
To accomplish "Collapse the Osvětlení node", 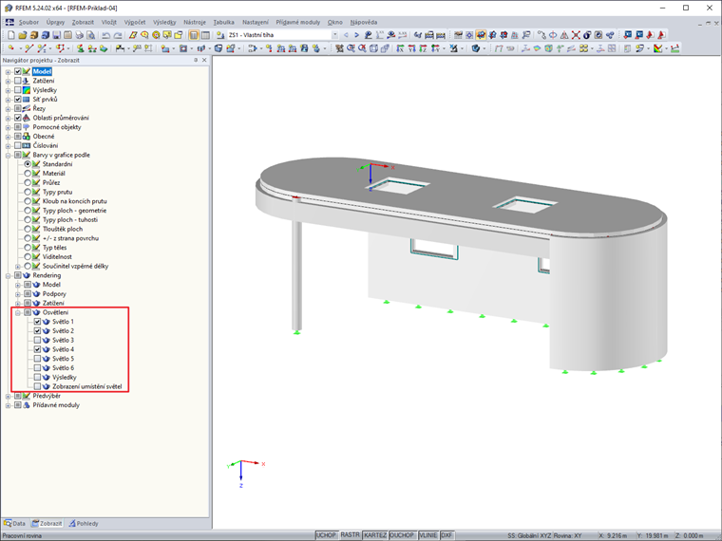I will [18, 312].
